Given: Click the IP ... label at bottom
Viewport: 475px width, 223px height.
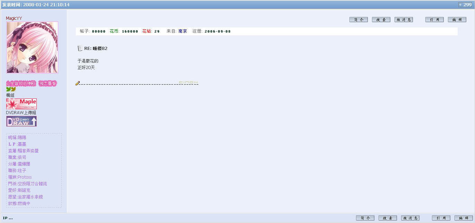Looking at the screenshot, I should [8, 218].
